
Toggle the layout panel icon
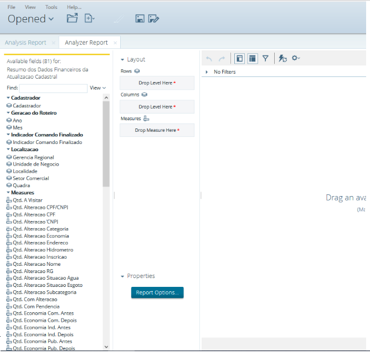coord(252,58)
